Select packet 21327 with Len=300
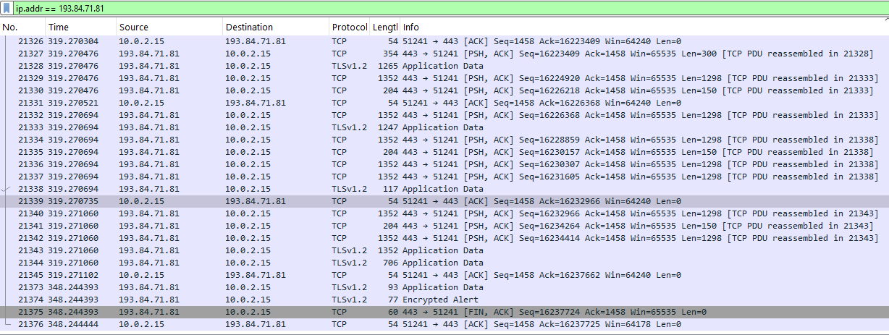This screenshot has width=889, height=335. [x=444, y=54]
